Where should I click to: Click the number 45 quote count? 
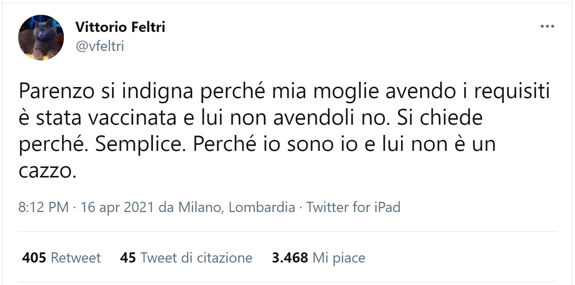[x=128, y=258]
